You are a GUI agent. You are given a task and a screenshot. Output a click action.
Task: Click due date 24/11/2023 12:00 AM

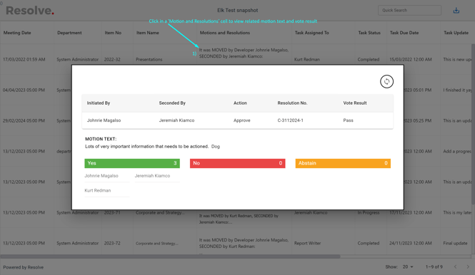(x=411, y=243)
